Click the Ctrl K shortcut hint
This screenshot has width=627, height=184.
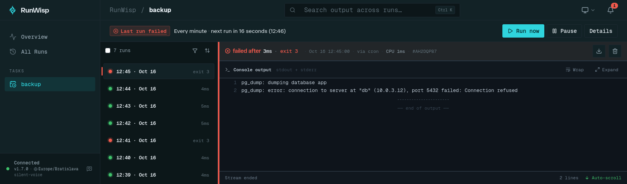click(x=445, y=10)
